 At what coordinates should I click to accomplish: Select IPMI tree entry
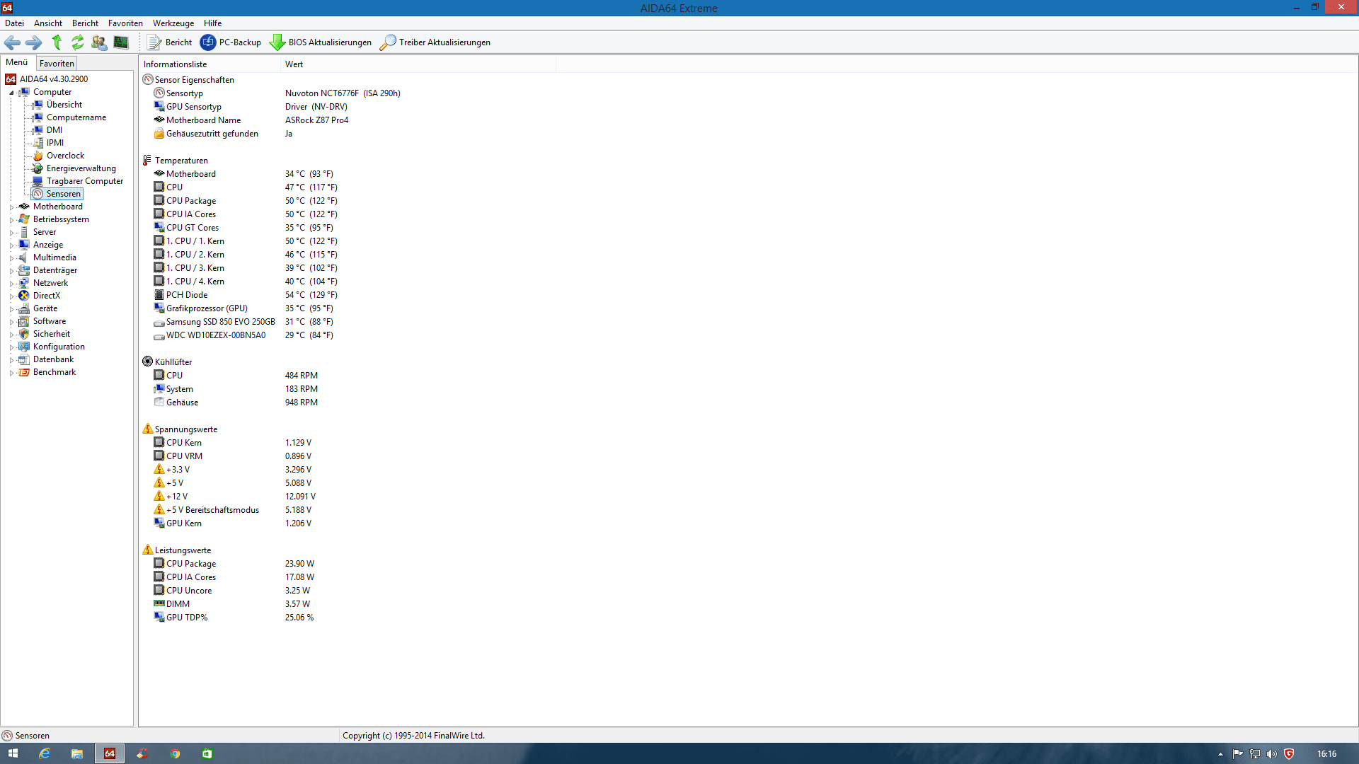point(55,143)
